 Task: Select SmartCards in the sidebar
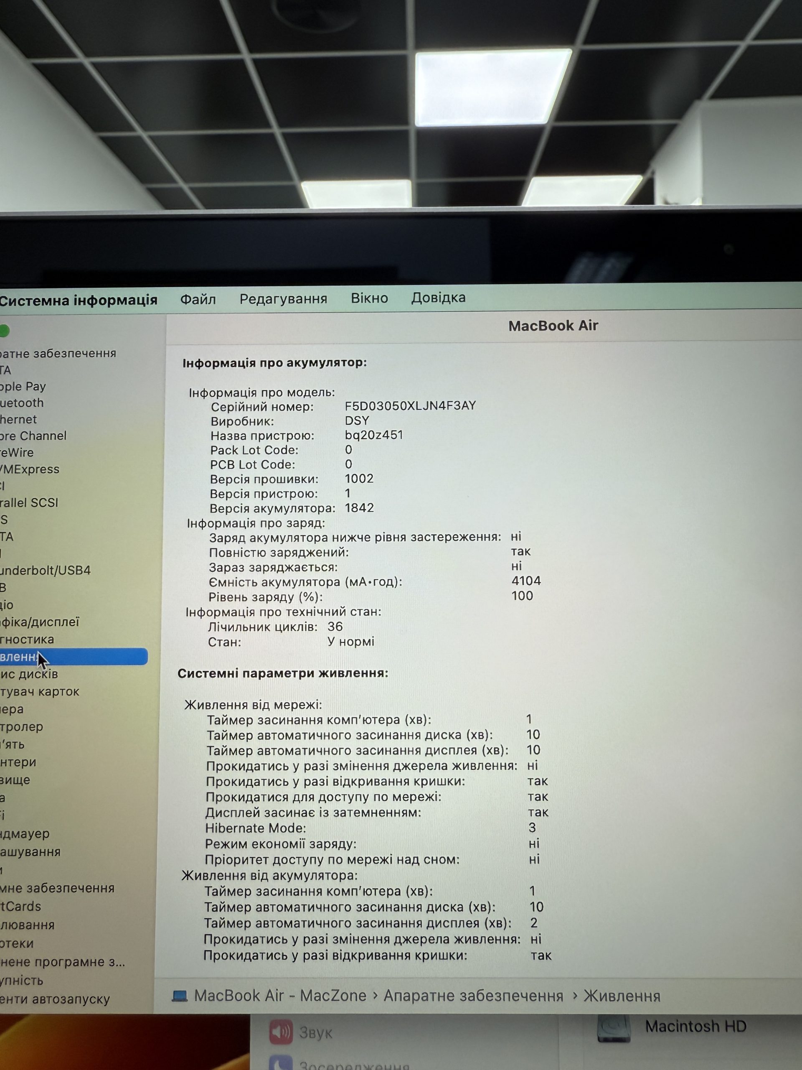21,907
